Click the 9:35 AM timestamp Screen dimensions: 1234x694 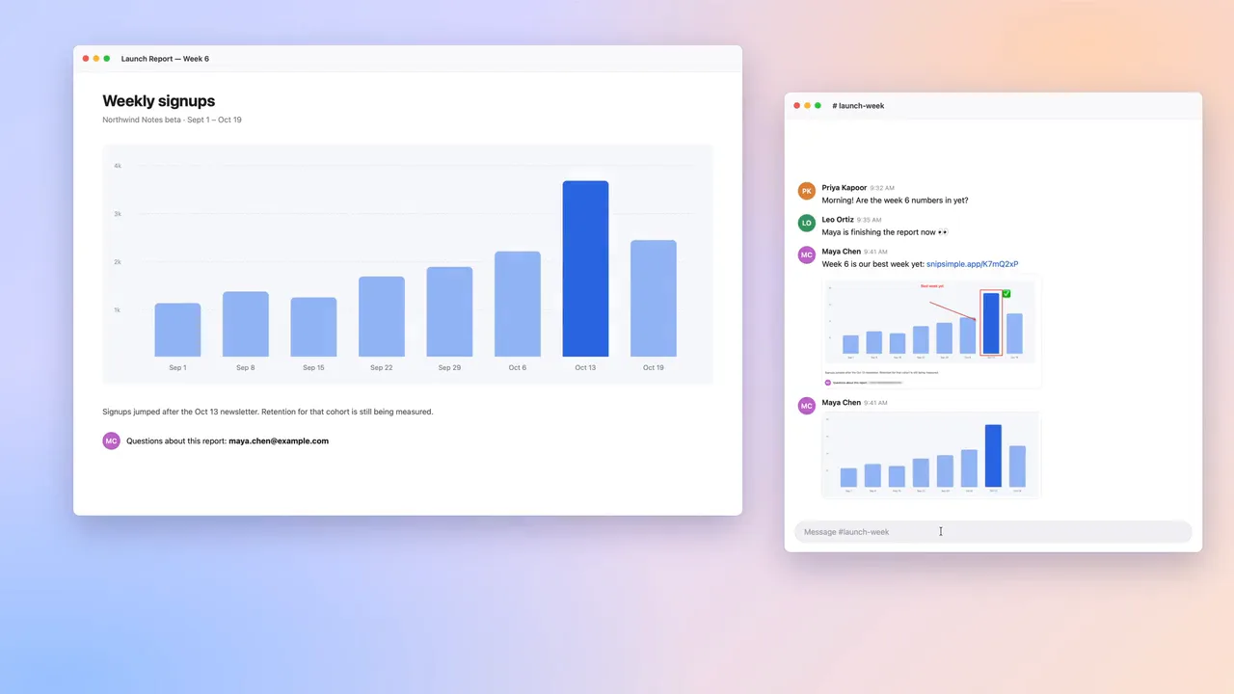click(870, 220)
